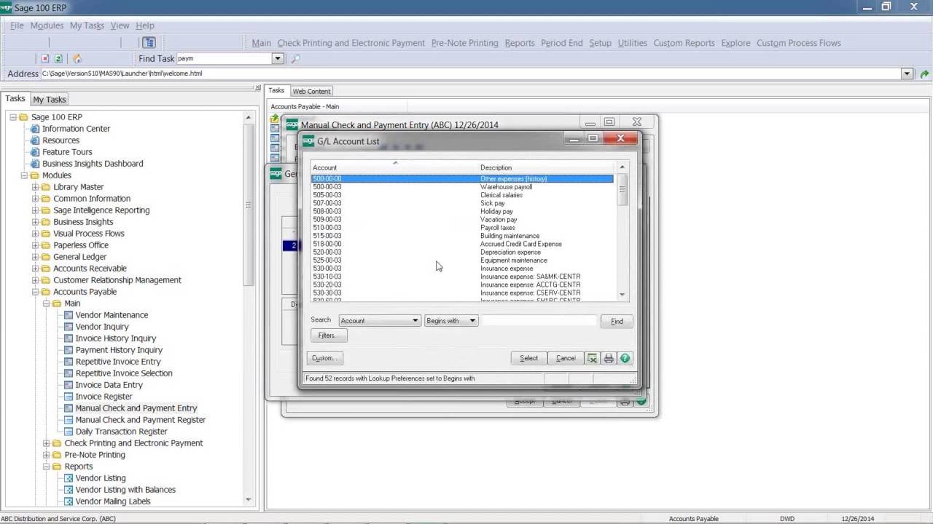
Task: Open the Modules menu
Action: [47, 25]
